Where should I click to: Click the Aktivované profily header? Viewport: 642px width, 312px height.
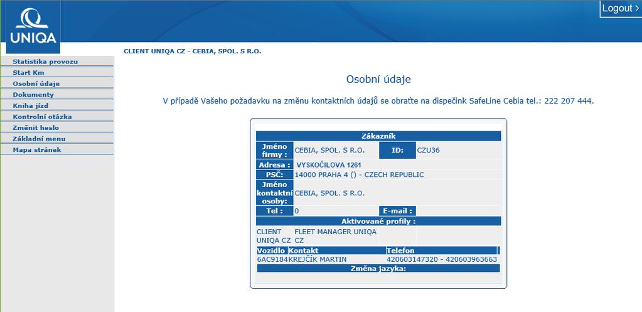[x=378, y=222]
